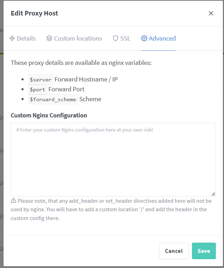Close the Edit Proxy Host dialog
Image resolution: width=224 pixels, height=268 pixels.
pyautogui.click(x=211, y=13)
